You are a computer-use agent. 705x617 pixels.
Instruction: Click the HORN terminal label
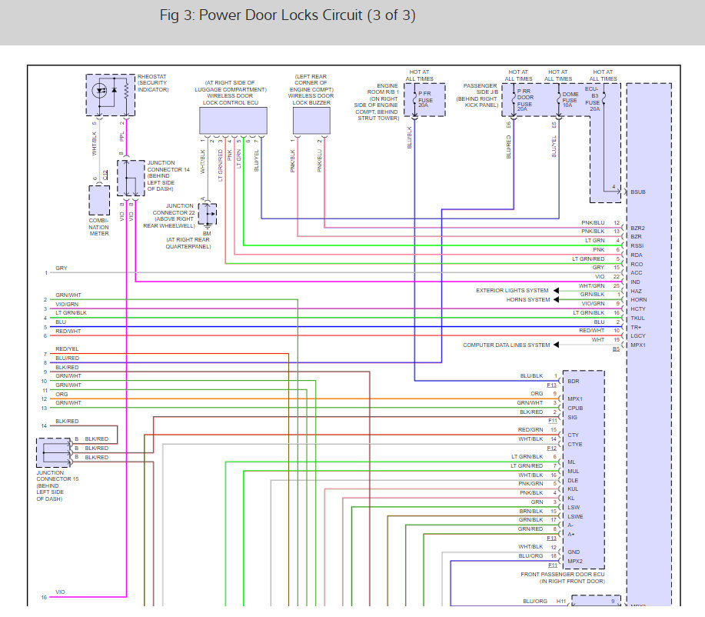[x=638, y=300]
